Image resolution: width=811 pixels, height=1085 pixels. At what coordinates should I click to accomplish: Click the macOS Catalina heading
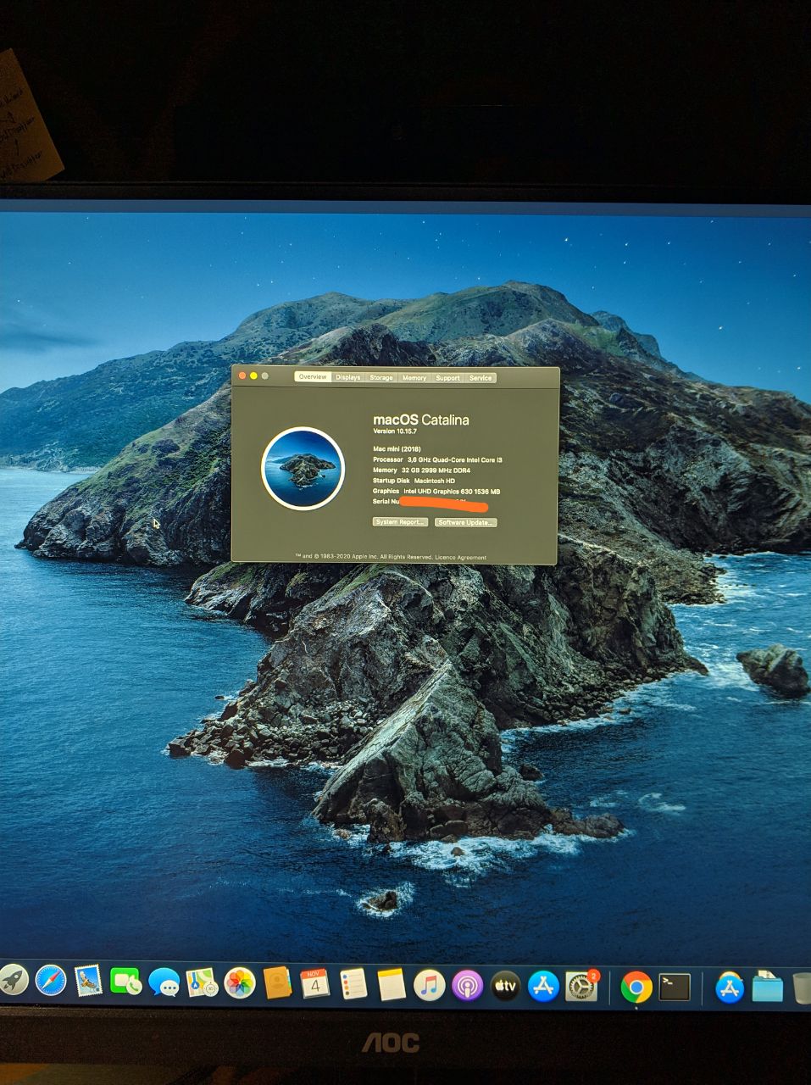point(421,420)
